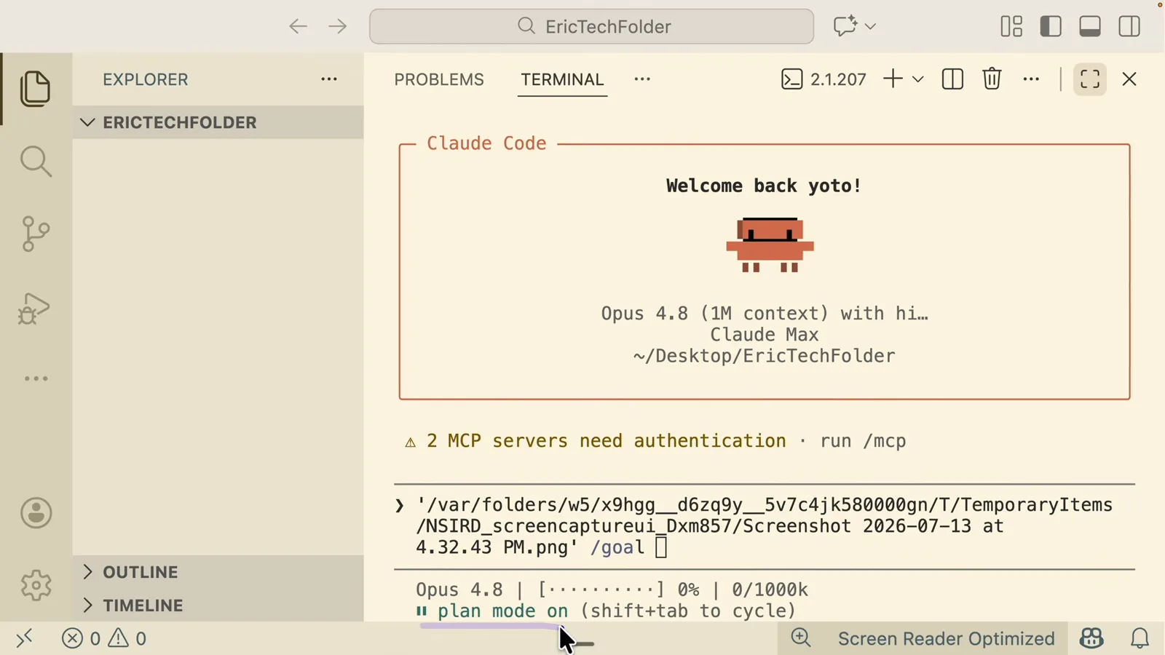Open Source Control view icon

click(x=36, y=234)
